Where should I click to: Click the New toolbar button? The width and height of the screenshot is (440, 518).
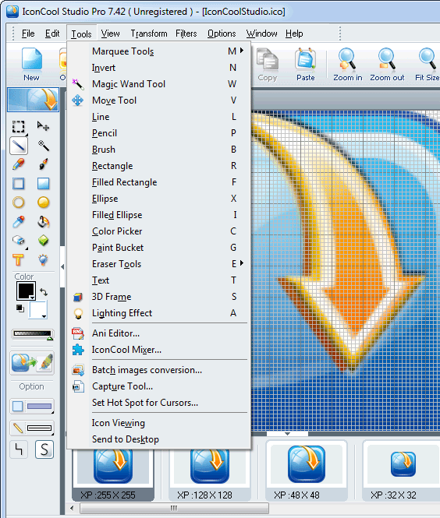click(x=32, y=64)
